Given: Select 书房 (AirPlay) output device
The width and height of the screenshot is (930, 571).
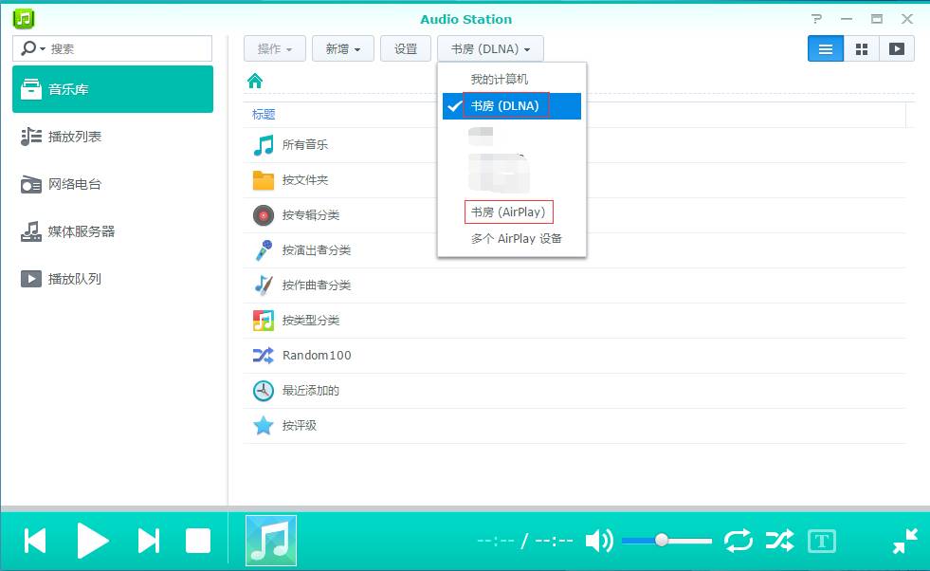Looking at the screenshot, I should [512, 212].
